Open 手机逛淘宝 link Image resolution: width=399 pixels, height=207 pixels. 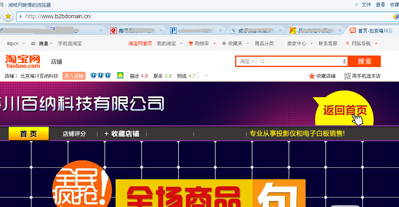coord(70,44)
